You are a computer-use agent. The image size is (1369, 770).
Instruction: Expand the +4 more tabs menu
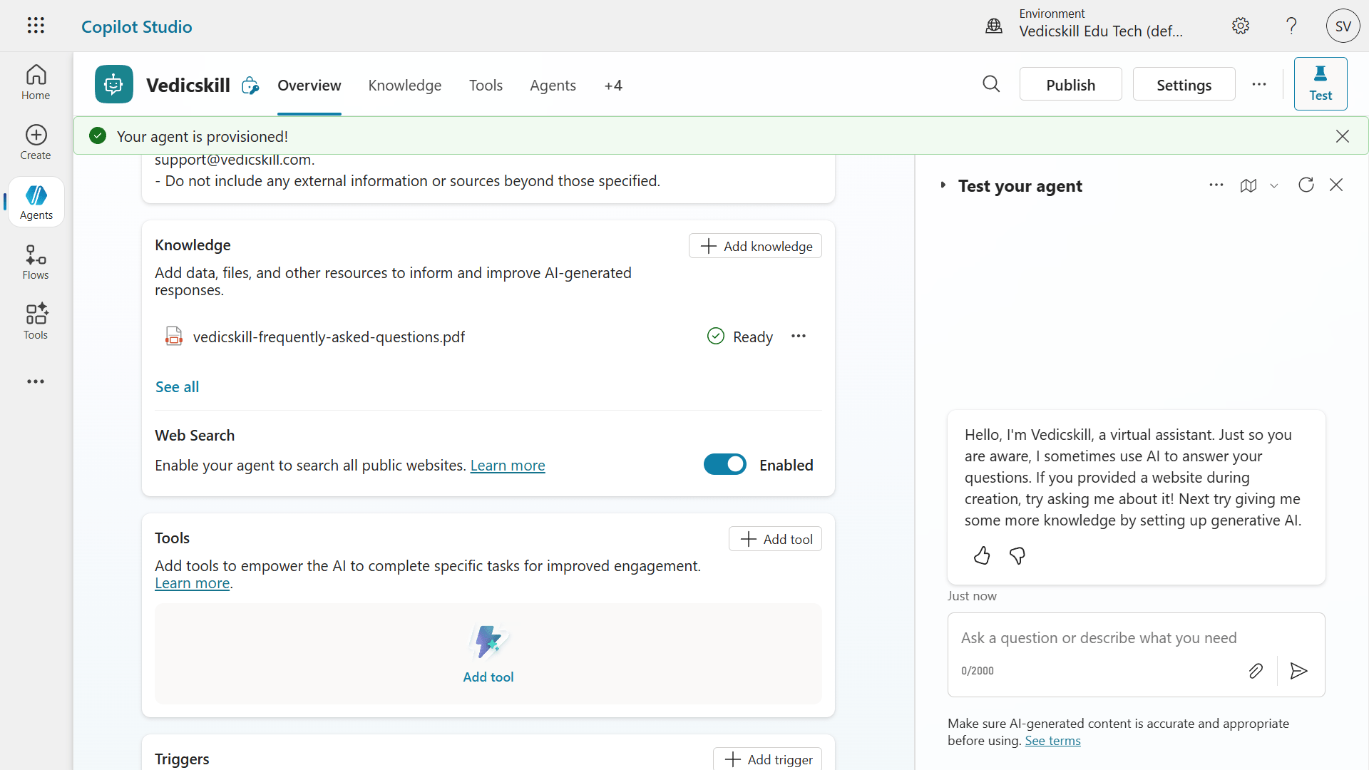[x=613, y=86]
